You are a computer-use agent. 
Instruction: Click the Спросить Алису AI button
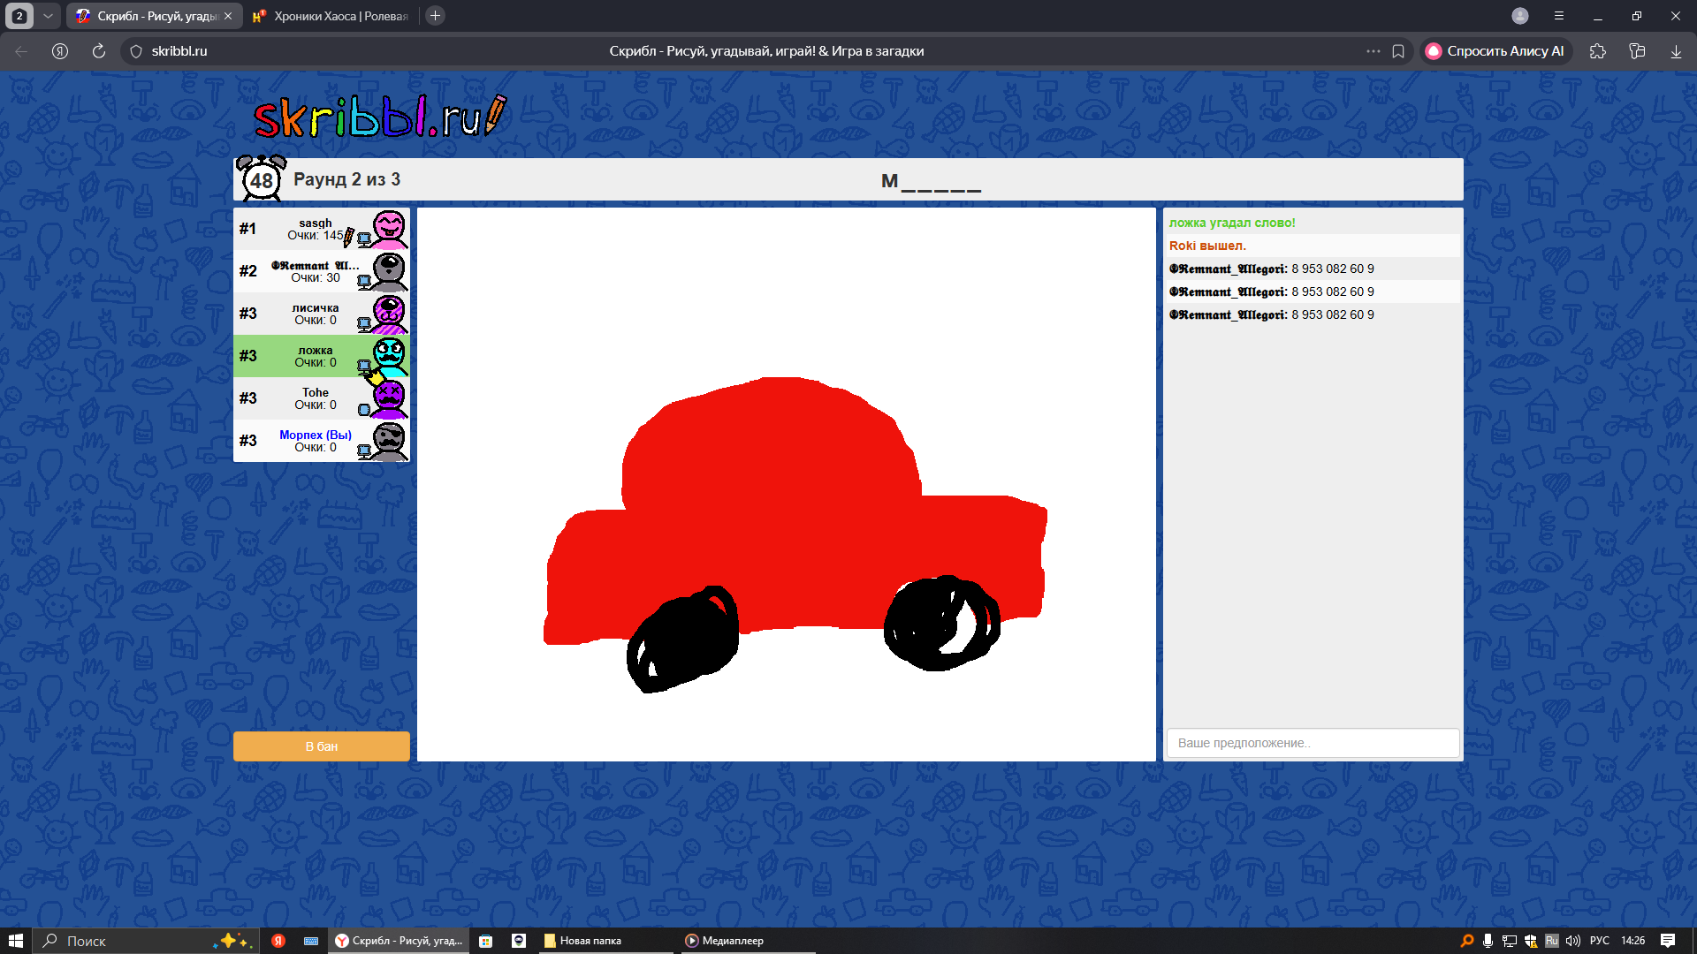pos(1495,51)
